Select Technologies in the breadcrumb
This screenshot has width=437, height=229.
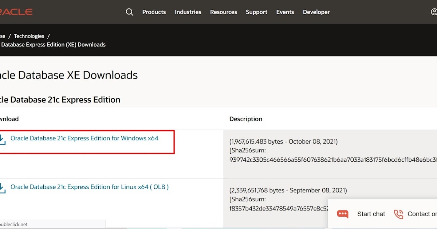pyautogui.click(x=29, y=36)
